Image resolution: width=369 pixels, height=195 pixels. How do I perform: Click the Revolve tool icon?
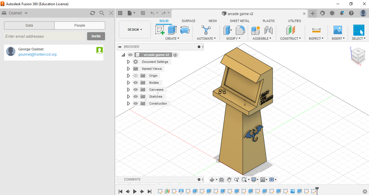[x=185, y=30]
